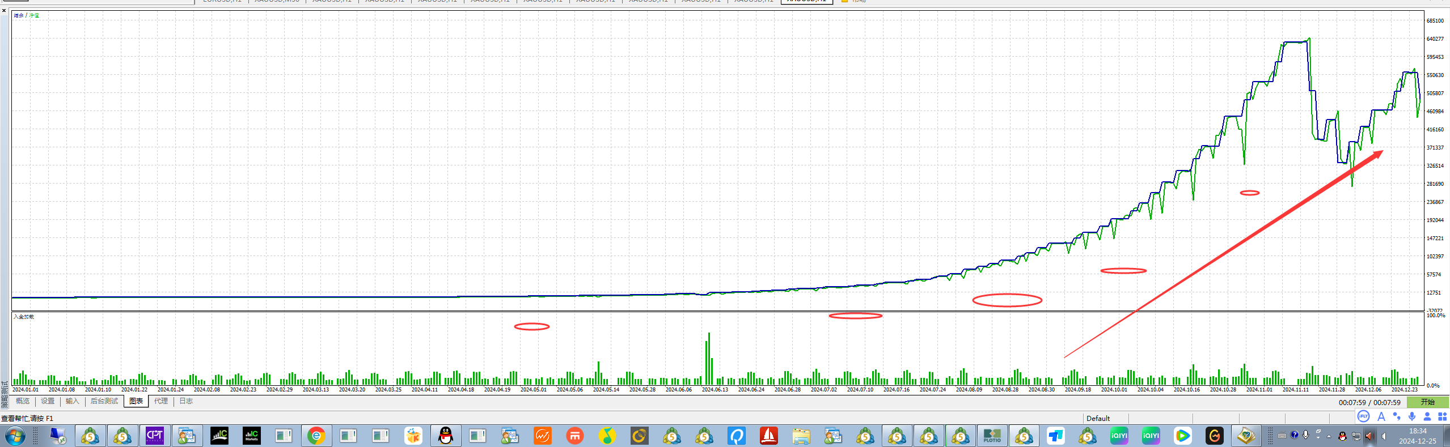Switch to the 输入 tab

pos(72,401)
